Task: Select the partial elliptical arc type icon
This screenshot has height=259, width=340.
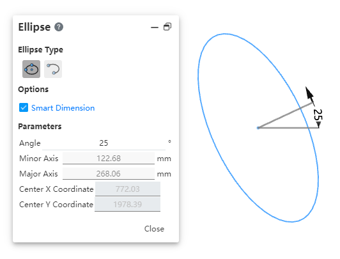Action: coord(53,69)
